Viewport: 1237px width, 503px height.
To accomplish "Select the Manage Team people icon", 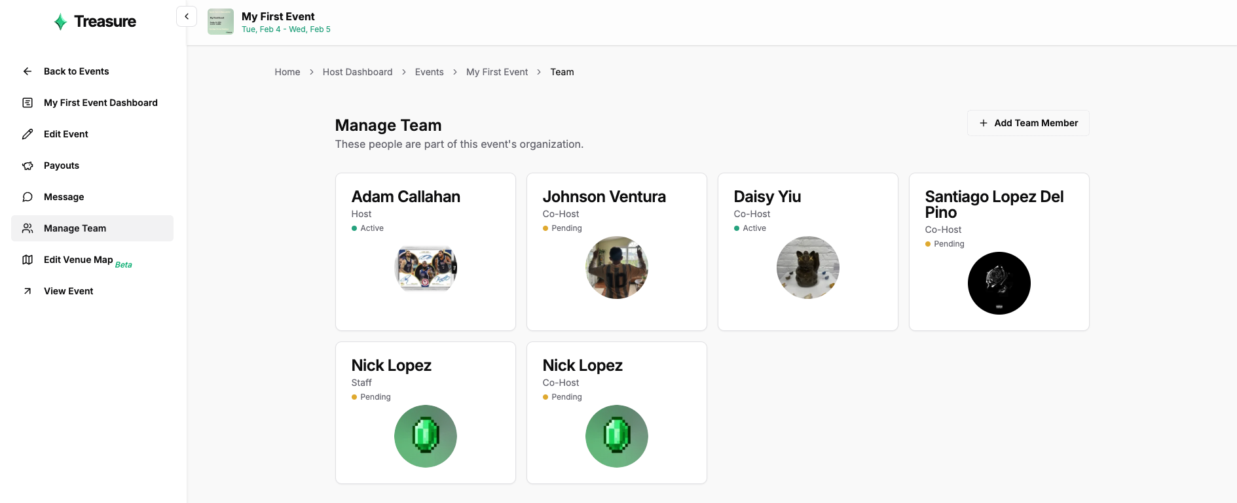I will coord(28,228).
